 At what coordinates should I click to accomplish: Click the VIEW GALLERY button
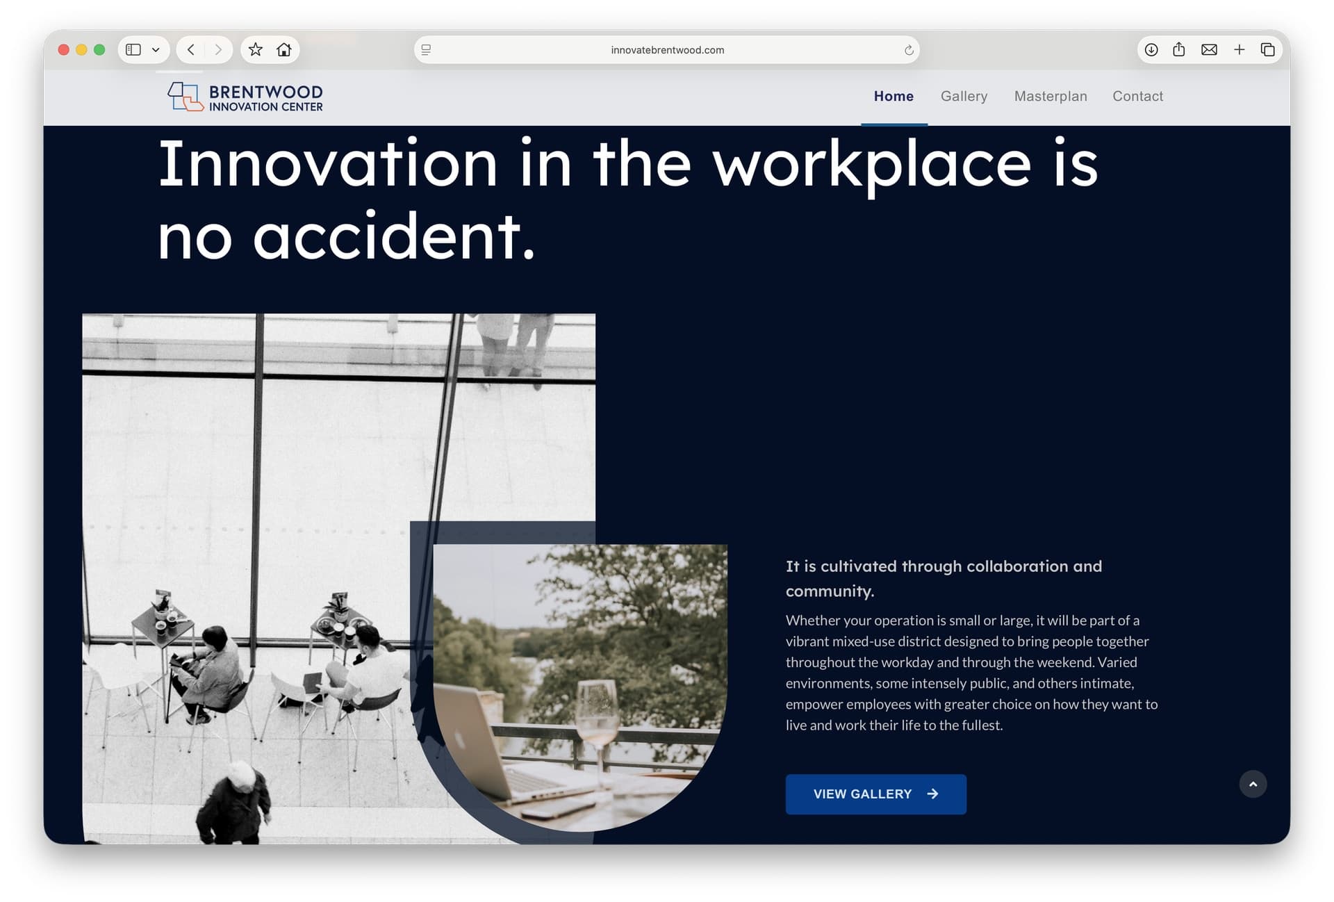(x=875, y=794)
